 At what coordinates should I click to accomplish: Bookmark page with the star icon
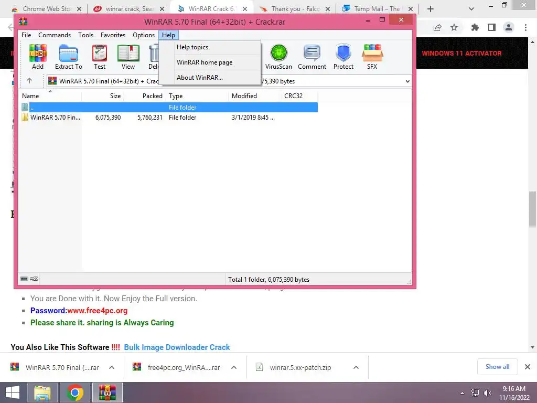pyautogui.click(x=454, y=27)
